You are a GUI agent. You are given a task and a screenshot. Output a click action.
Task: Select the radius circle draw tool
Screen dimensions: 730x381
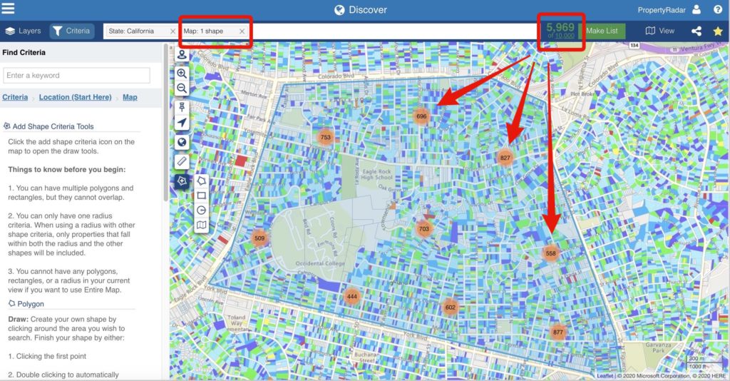(201, 210)
